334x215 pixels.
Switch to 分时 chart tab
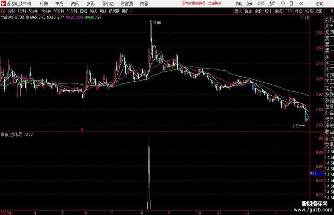[11, 11]
